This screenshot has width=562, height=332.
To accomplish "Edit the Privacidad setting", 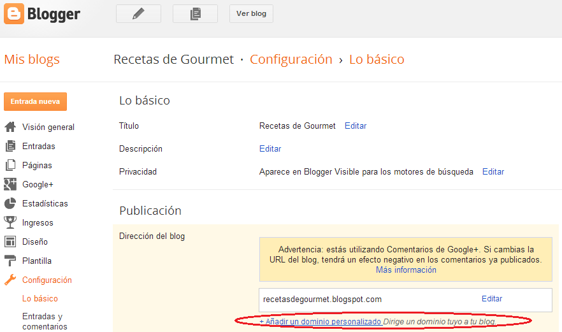I will (493, 172).
